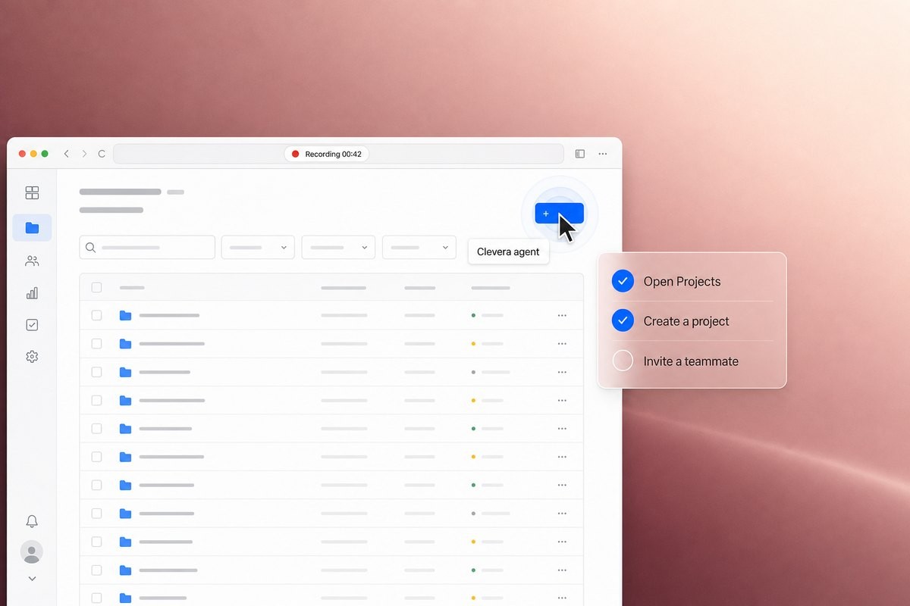Image resolution: width=910 pixels, height=606 pixels.
Task: Go back with the browser back arrow
Action: point(67,154)
